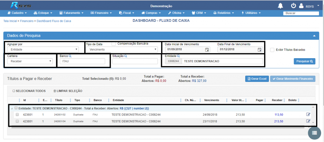Open the Financeiro menu
324x142 pixels.
[101, 13]
